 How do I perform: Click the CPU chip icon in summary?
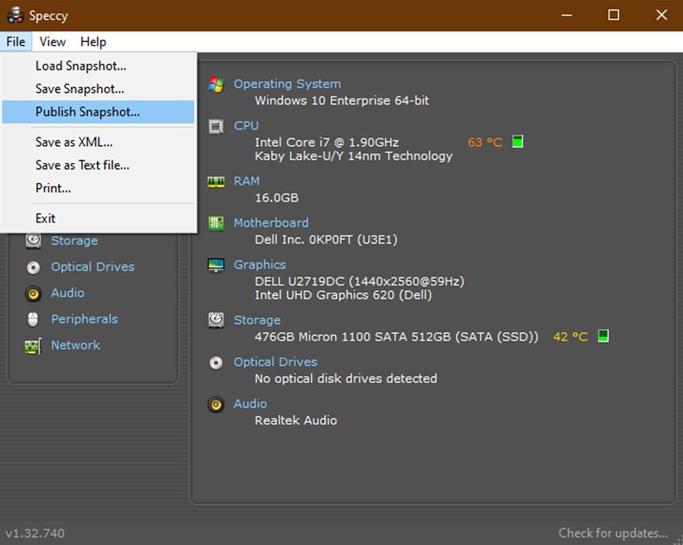pyautogui.click(x=216, y=126)
